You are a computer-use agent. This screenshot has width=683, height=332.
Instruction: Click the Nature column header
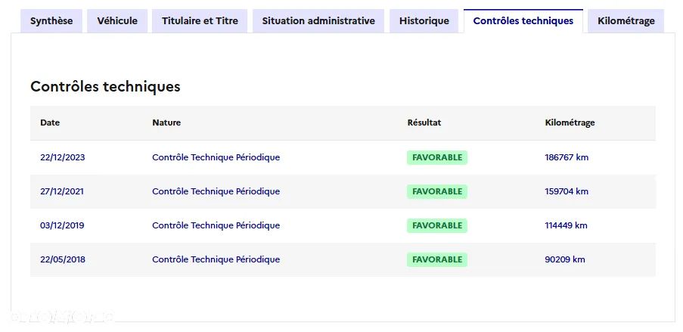click(x=166, y=123)
